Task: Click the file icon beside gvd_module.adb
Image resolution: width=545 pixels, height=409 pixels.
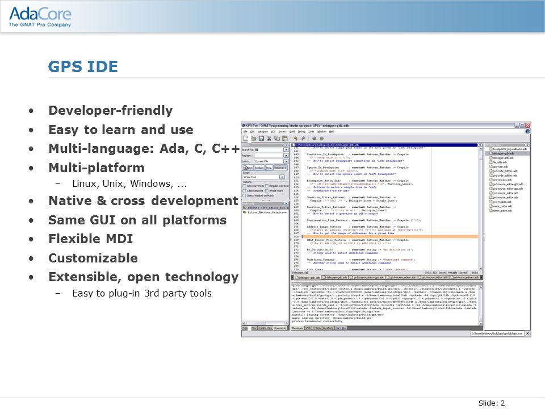Action: coord(491,202)
